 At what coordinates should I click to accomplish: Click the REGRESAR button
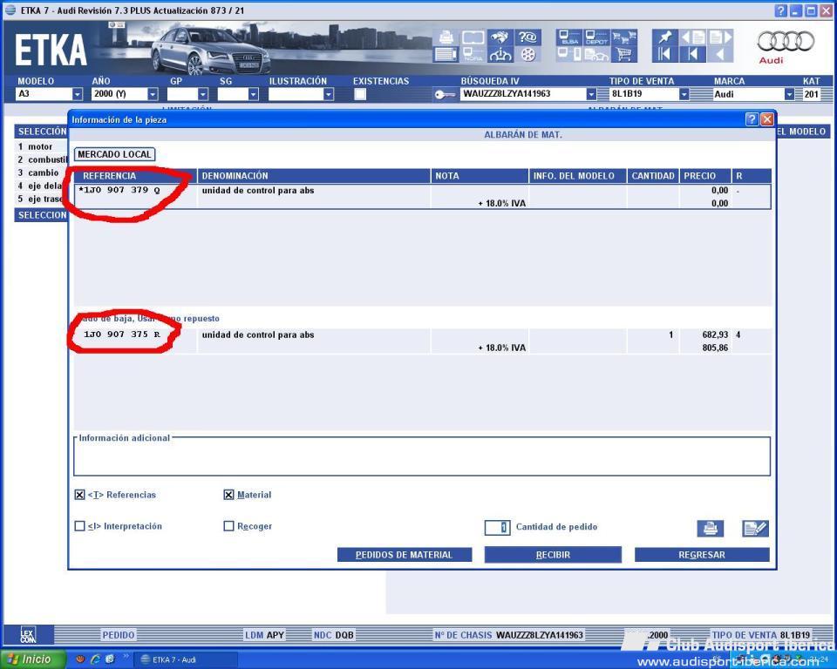[702, 555]
